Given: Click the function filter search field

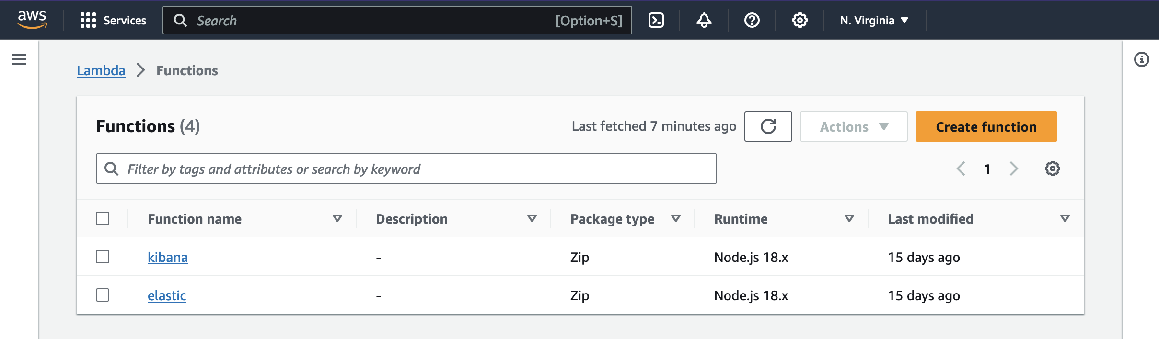Looking at the screenshot, I should [x=406, y=169].
